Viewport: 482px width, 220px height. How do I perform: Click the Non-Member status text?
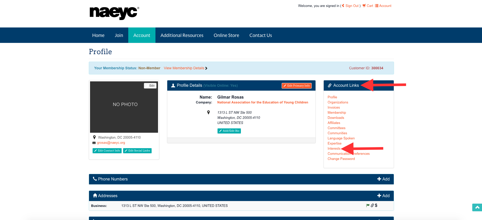[x=149, y=68]
